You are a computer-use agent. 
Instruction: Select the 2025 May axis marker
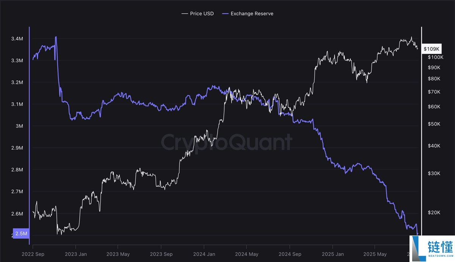376,254
